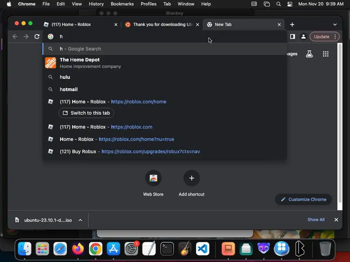
Task: Open Home - Roblox nu=true suggestion
Action: (x=165, y=139)
